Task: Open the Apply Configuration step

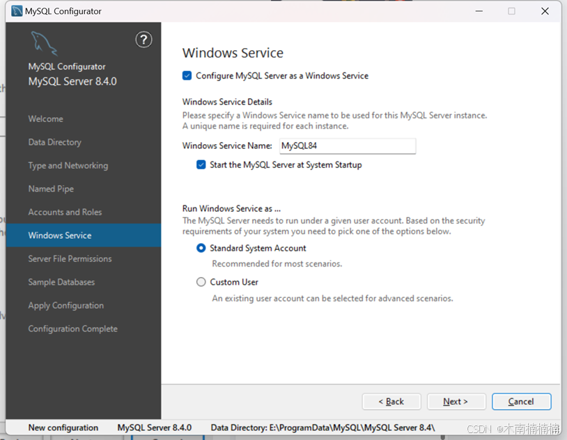Action: tap(65, 306)
